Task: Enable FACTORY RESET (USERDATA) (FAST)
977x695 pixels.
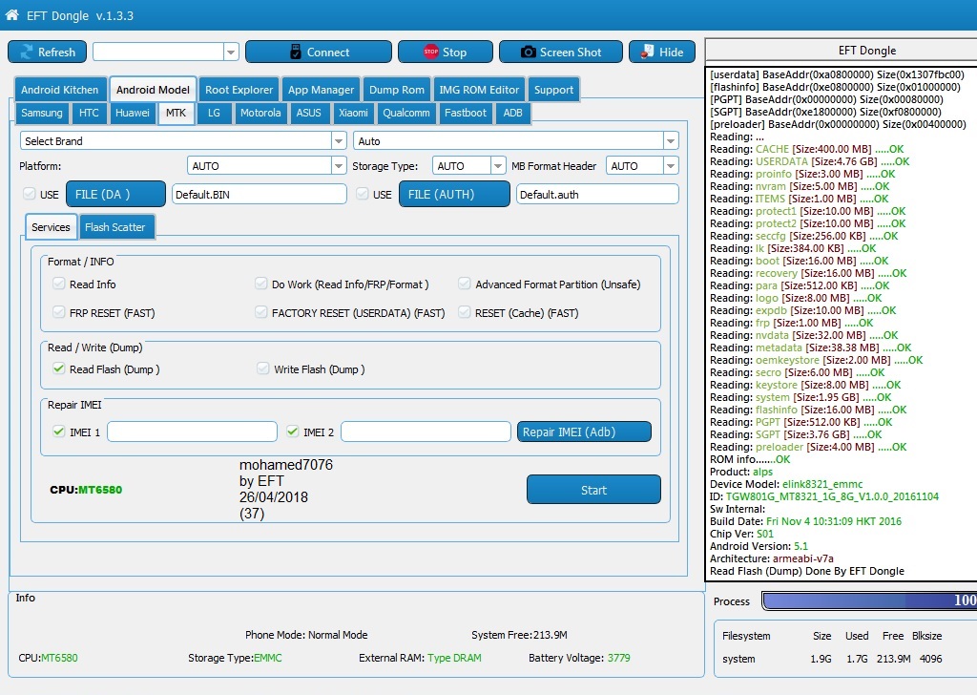Action: [261, 311]
